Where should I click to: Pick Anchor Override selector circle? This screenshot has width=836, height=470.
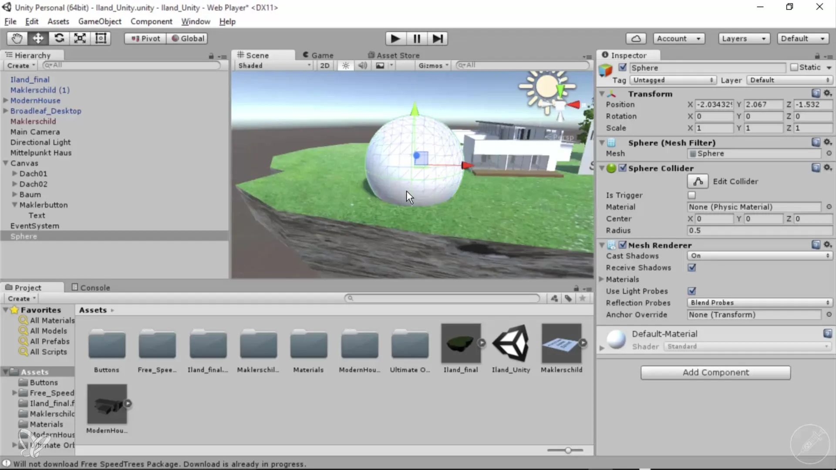click(x=829, y=314)
